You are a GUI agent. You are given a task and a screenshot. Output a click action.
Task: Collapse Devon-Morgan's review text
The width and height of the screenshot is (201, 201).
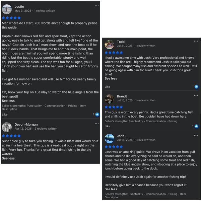[8, 158]
